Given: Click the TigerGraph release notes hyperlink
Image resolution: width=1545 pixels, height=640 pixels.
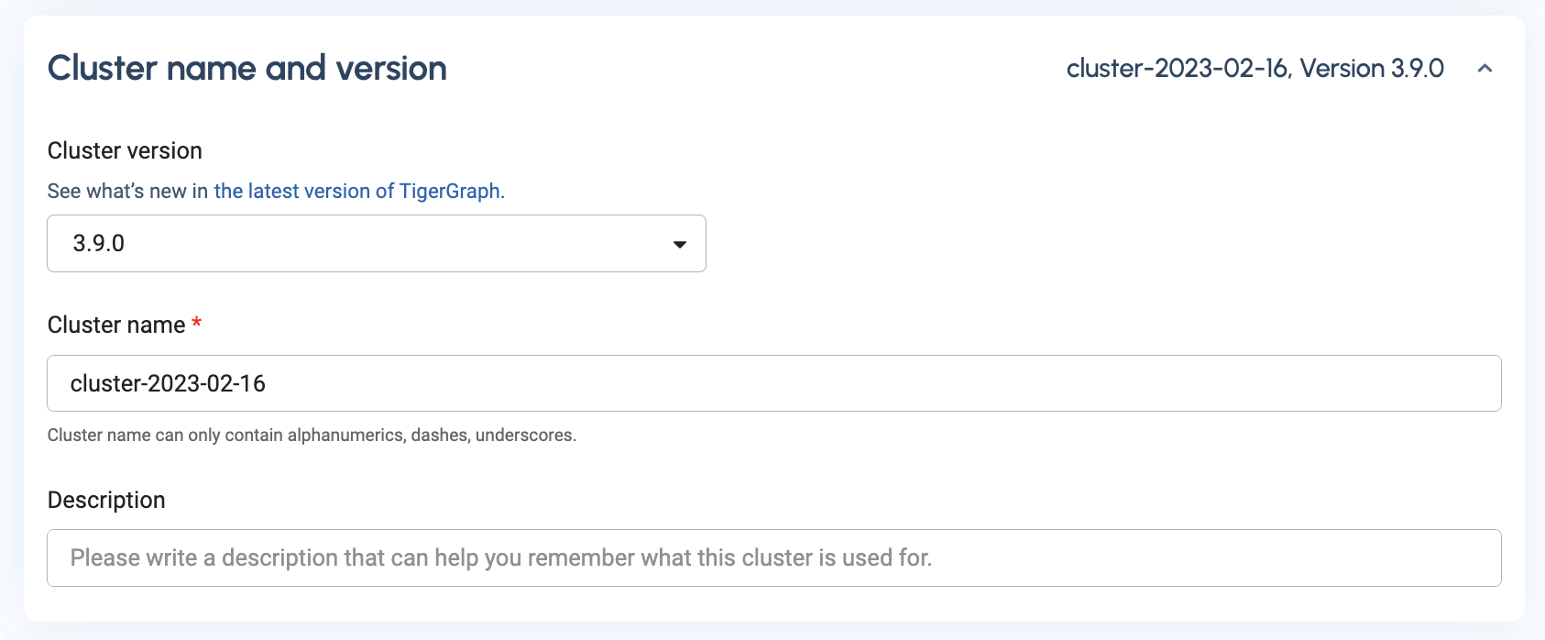Looking at the screenshot, I should pos(357,191).
